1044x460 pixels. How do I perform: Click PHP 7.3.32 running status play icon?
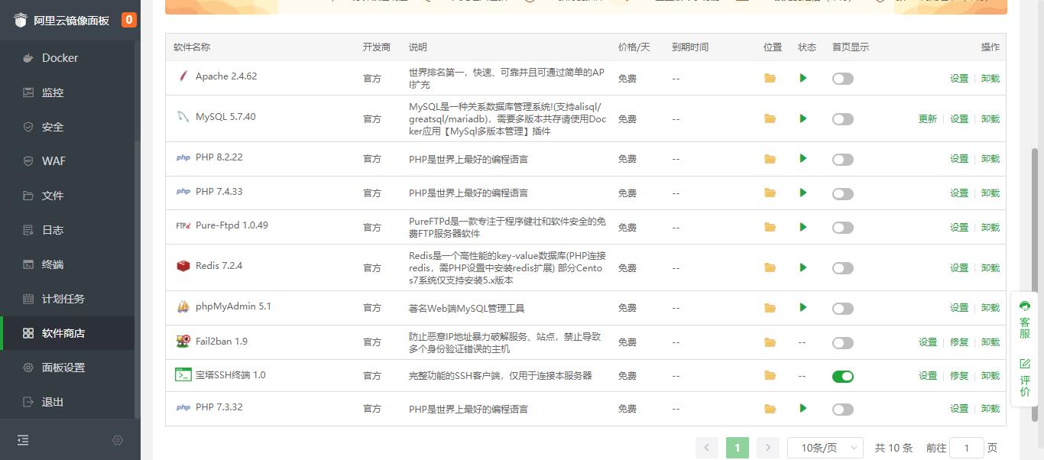click(802, 408)
